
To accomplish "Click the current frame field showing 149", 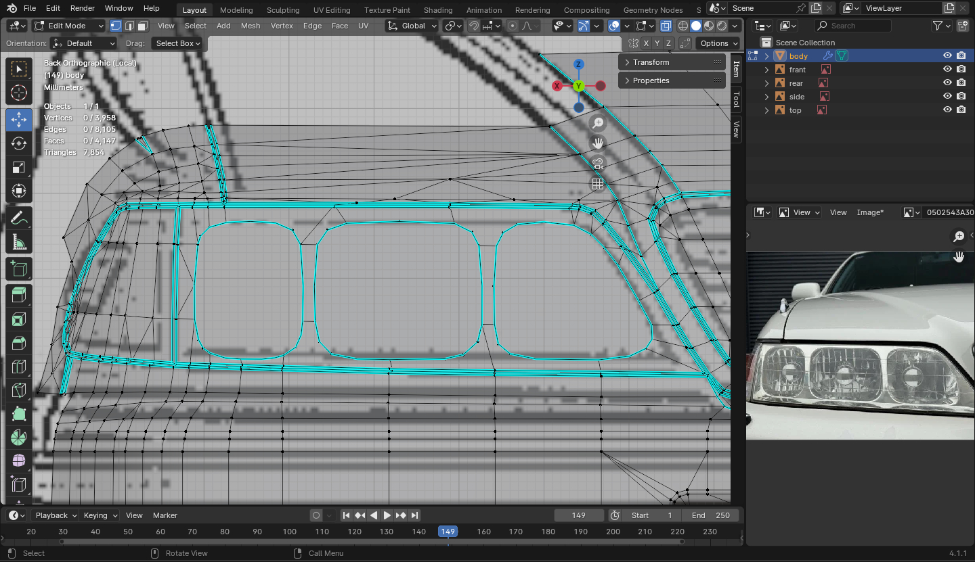I will [579, 515].
